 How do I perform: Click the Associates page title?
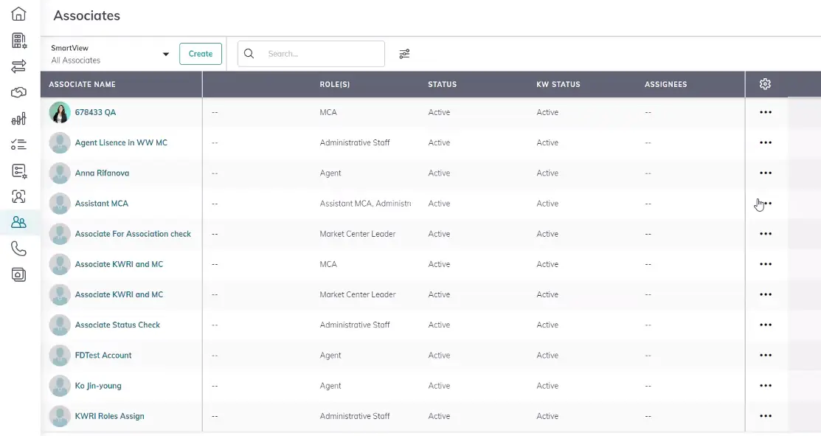87,15
